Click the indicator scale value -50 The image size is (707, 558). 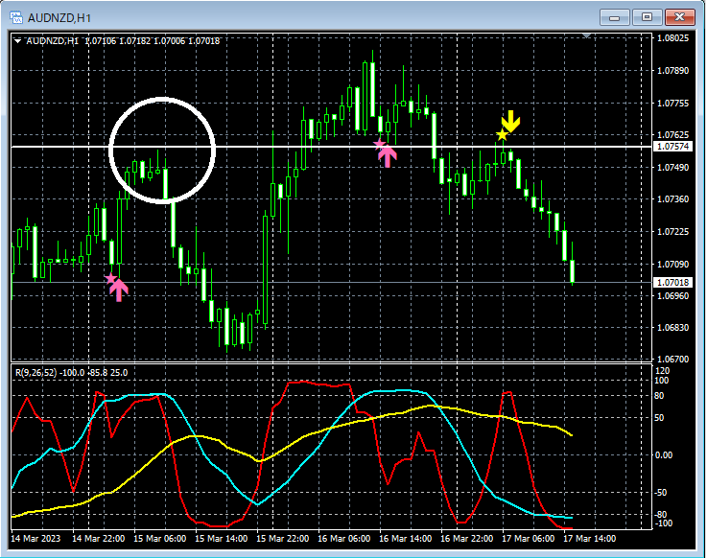coord(661,493)
